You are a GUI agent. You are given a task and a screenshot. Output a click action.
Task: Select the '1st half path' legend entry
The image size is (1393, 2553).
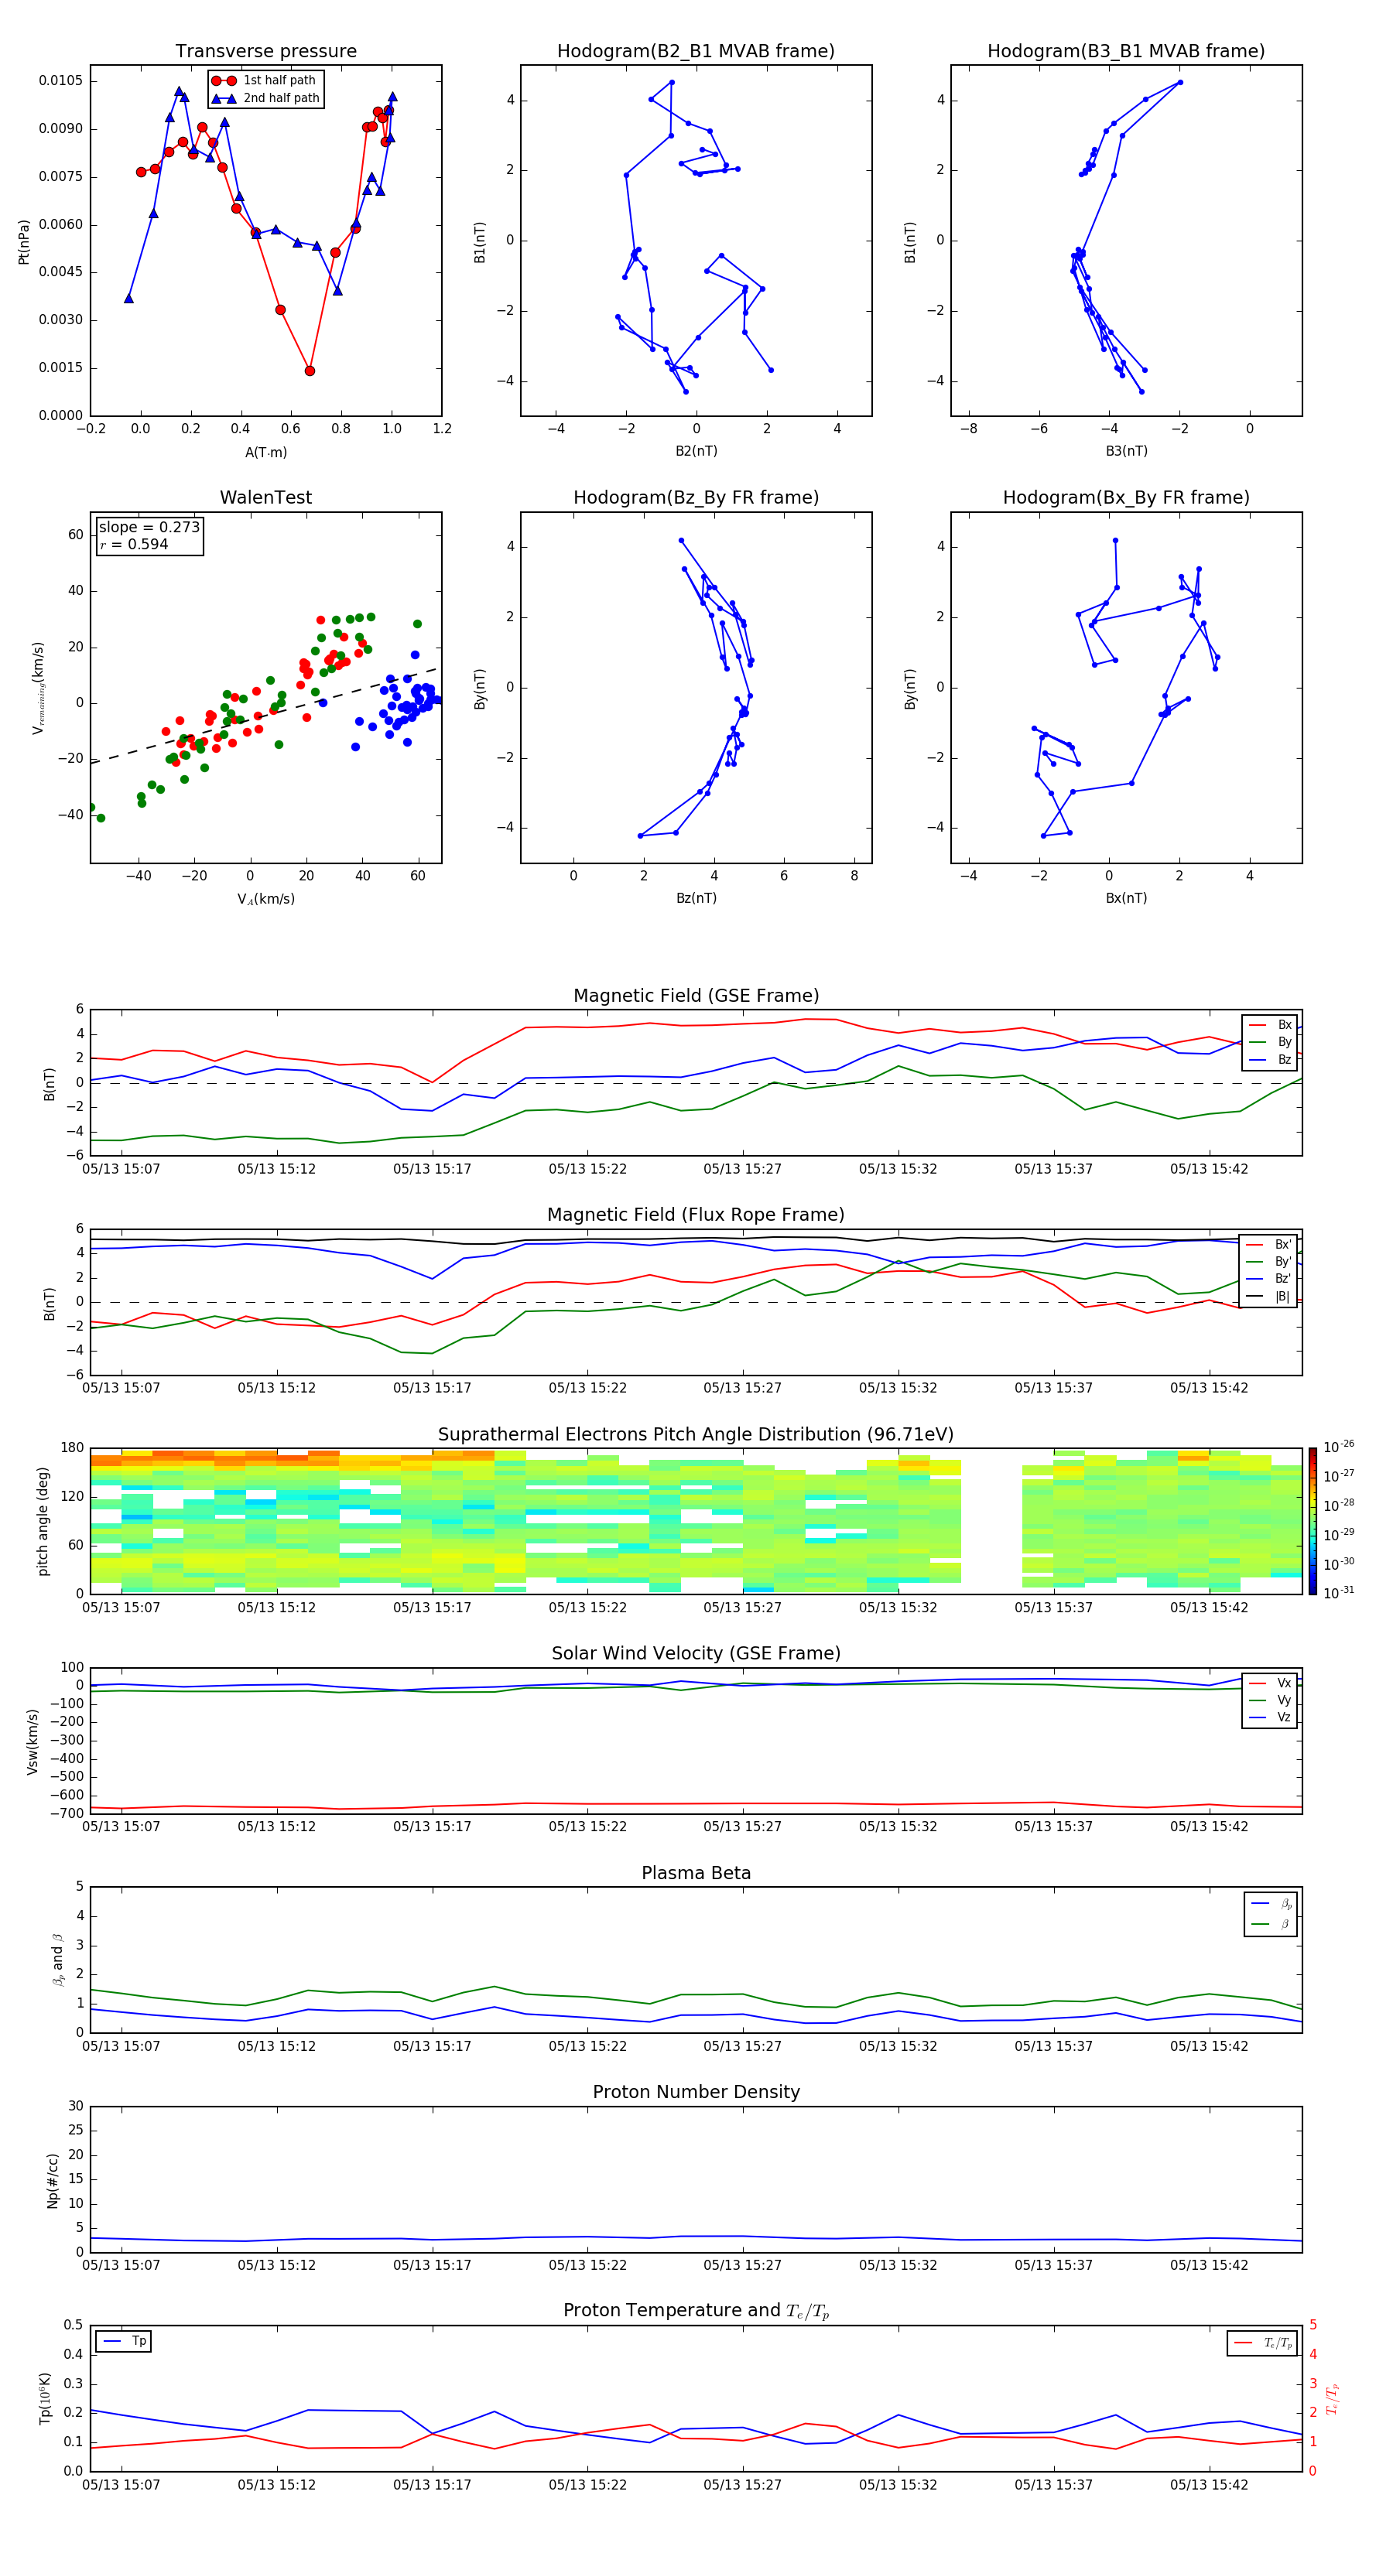tap(265, 80)
